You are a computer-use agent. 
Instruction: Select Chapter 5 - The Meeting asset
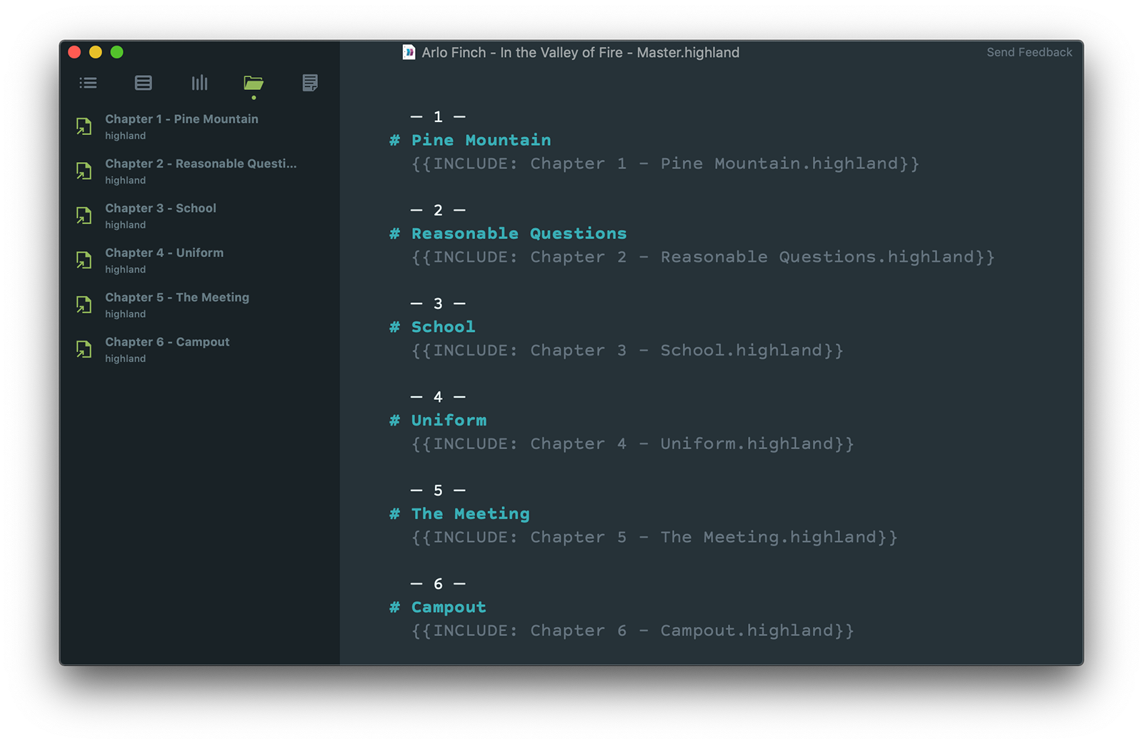(x=177, y=298)
